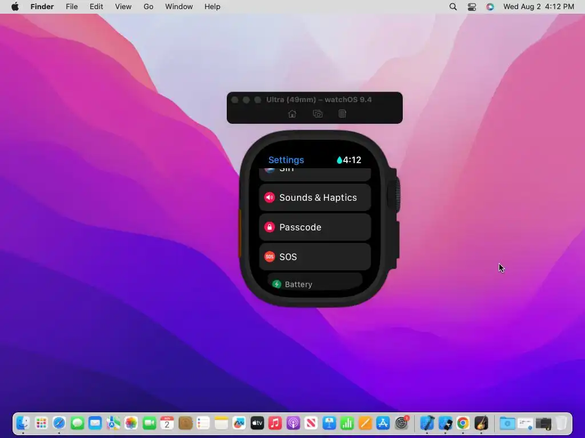This screenshot has width=585, height=438.
Task: Open Podcasts from the Dock
Action: pos(293,423)
